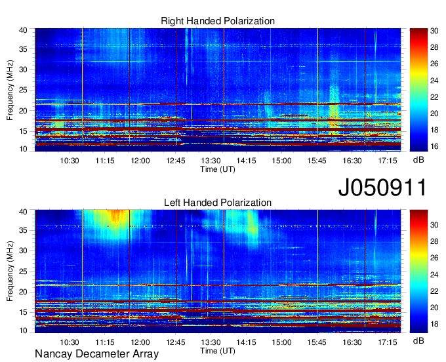Click the 11:15 tick under Right Handed plot
Viewport: 446px width, 362px height.
coord(105,161)
